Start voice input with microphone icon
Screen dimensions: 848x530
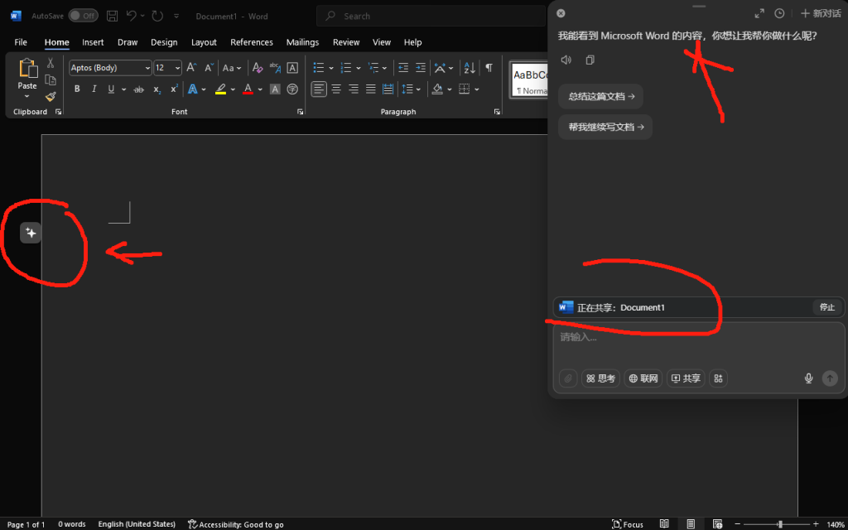[x=808, y=378]
